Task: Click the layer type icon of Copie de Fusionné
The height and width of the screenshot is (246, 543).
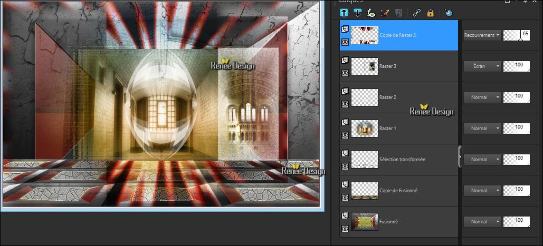Action: click(x=345, y=185)
